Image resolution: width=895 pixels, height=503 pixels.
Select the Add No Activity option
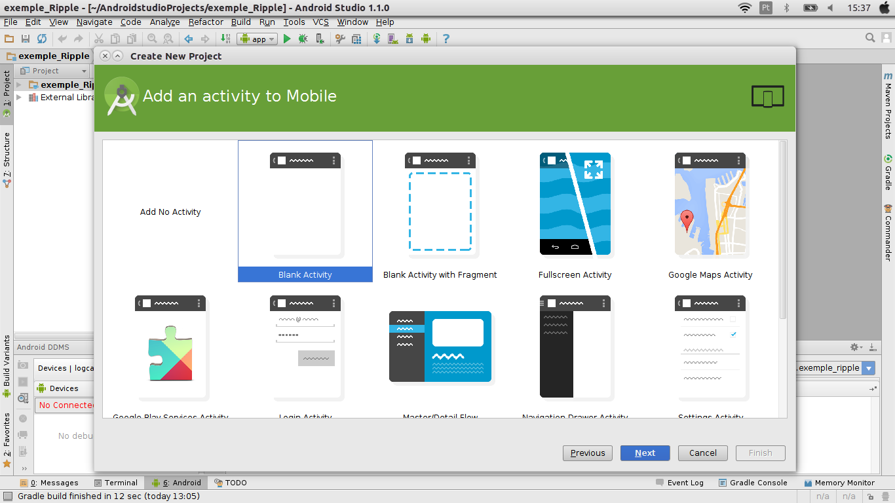[170, 212]
